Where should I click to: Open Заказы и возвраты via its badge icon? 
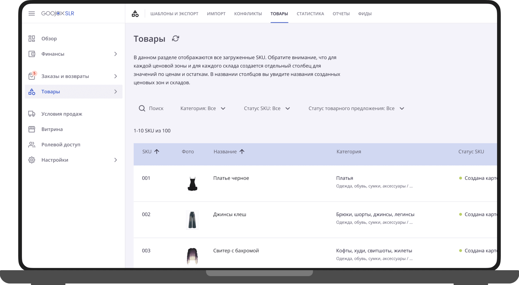point(32,76)
